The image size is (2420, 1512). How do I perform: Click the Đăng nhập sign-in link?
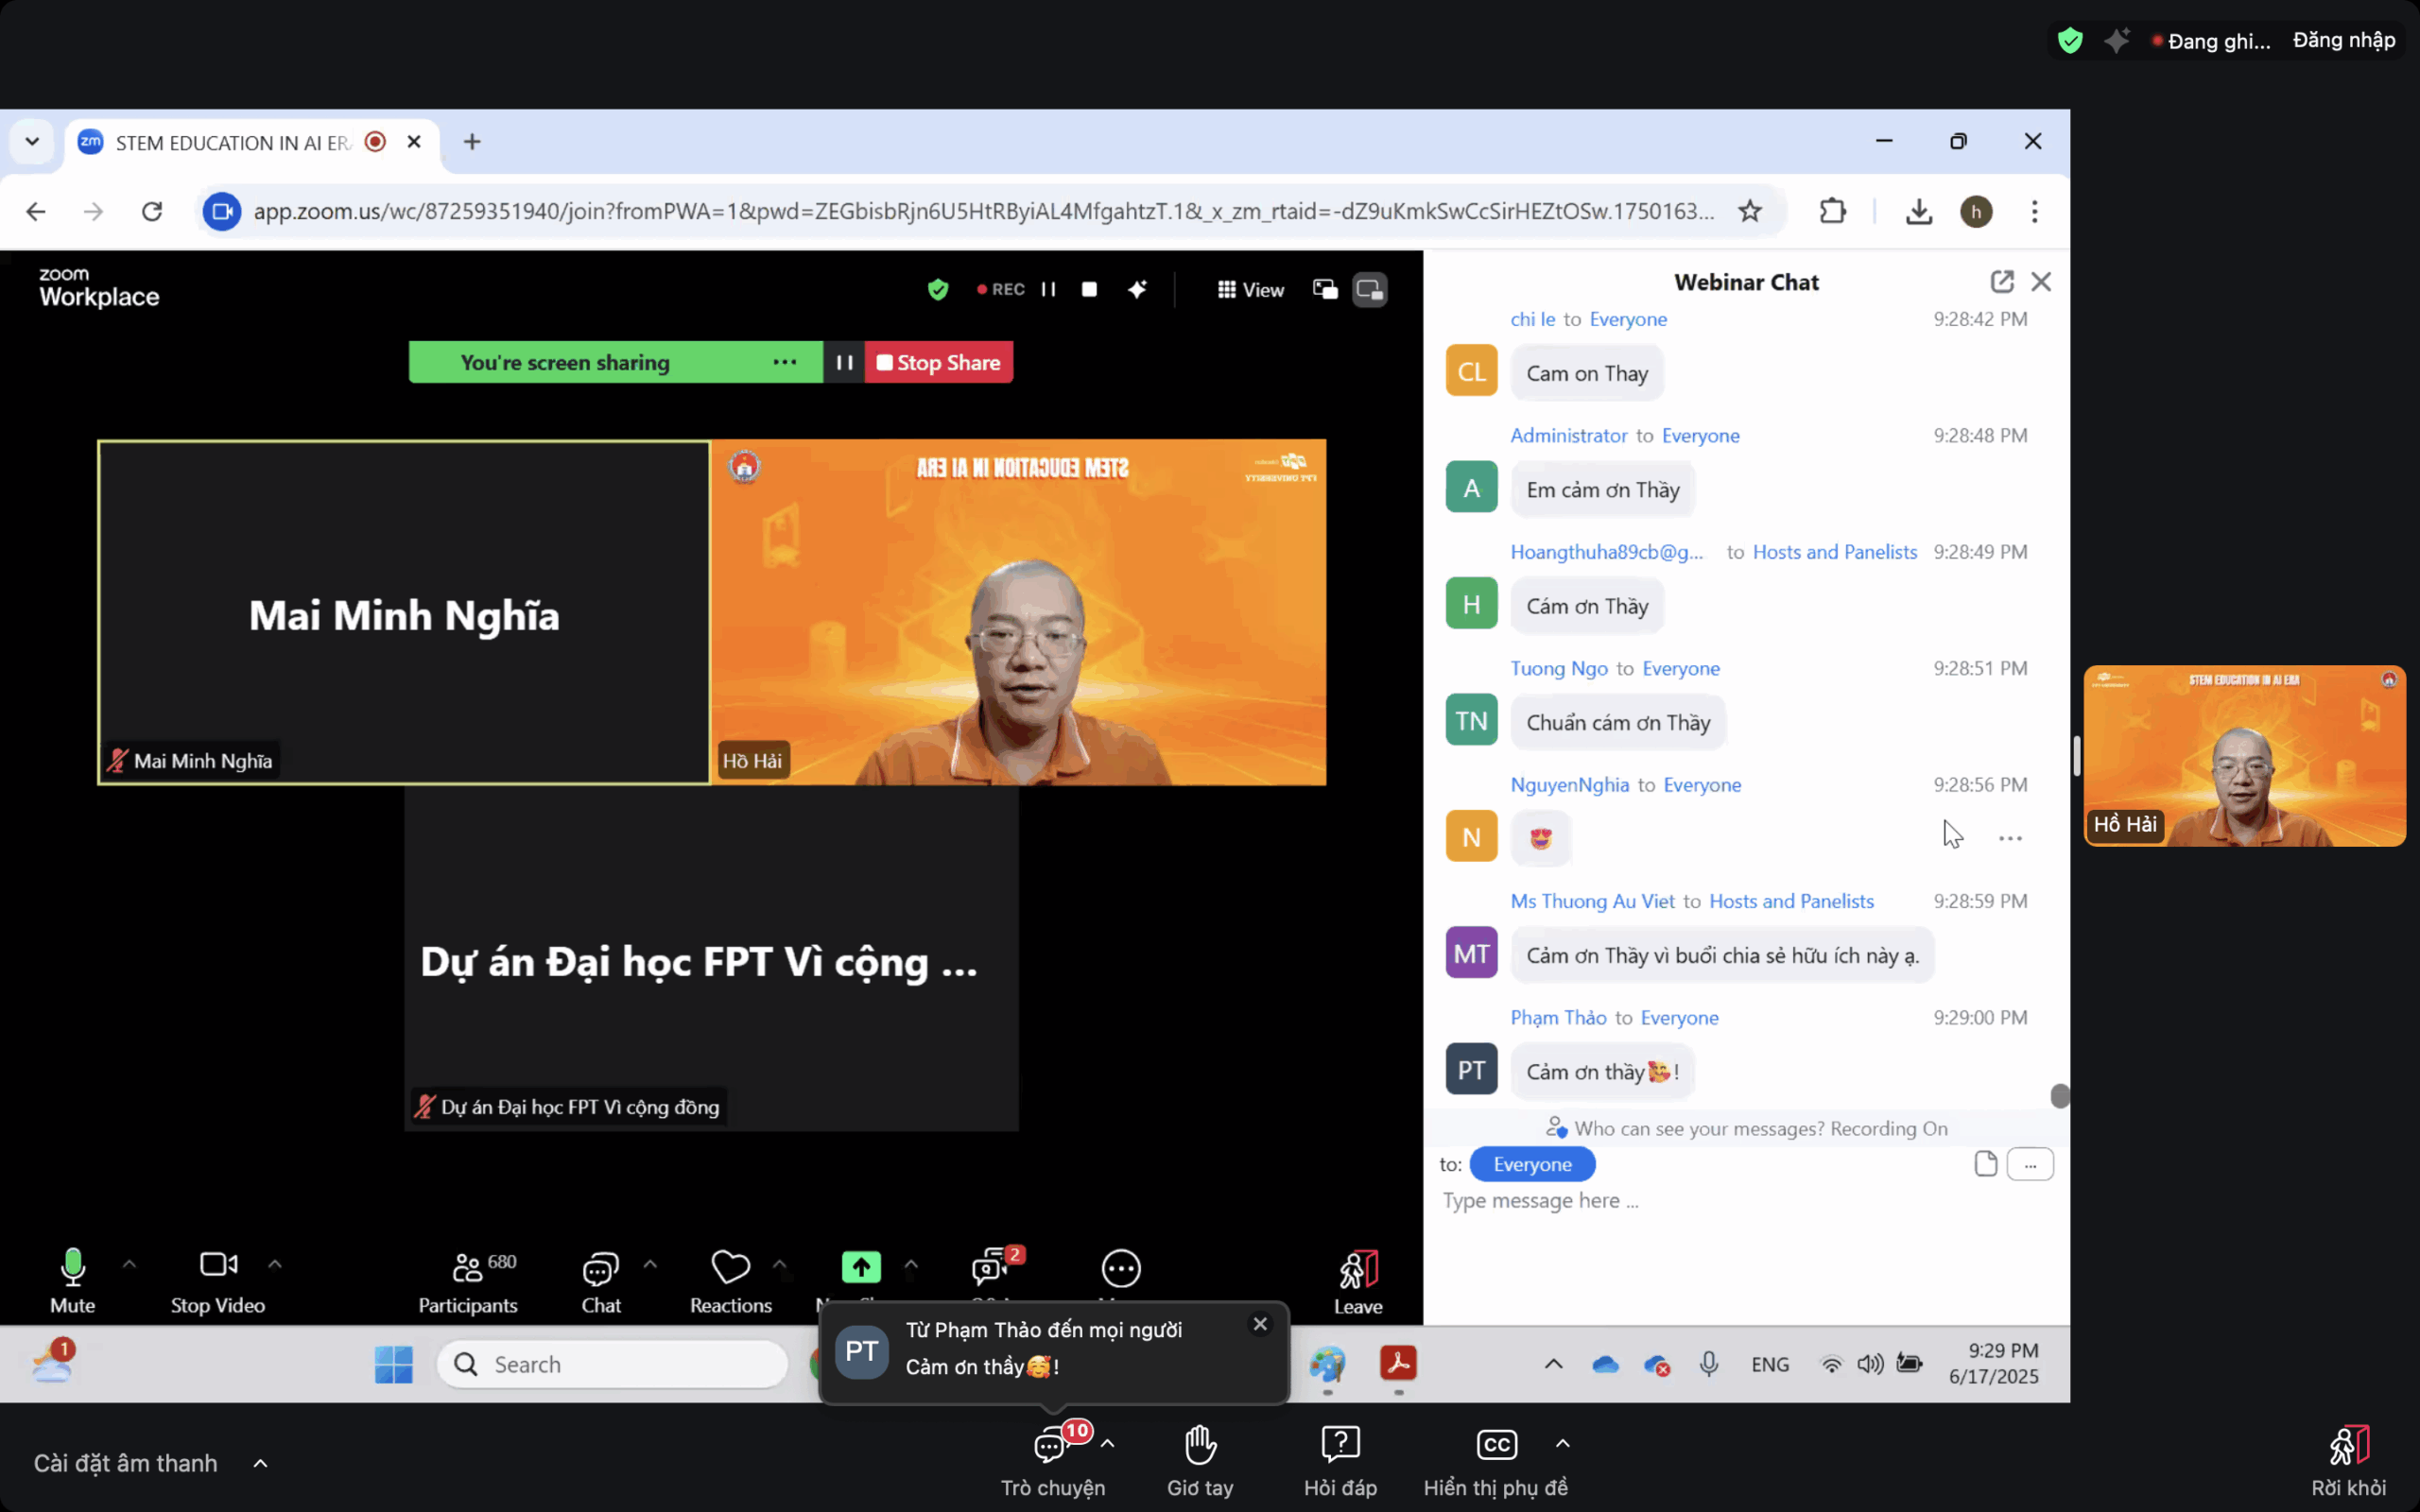[2343, 41]
